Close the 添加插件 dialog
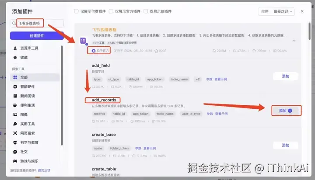The width and height of the screenshot is (315, 180). coord(302,11)
